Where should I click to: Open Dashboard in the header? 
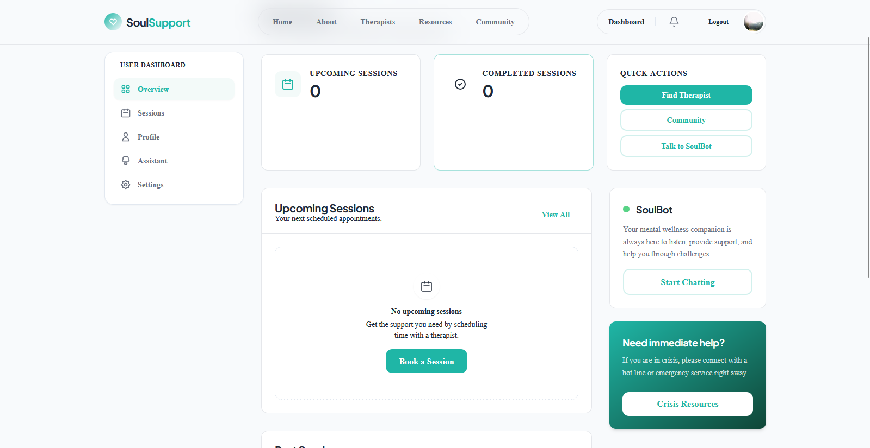pyautogui.click(x=626, y=22)
